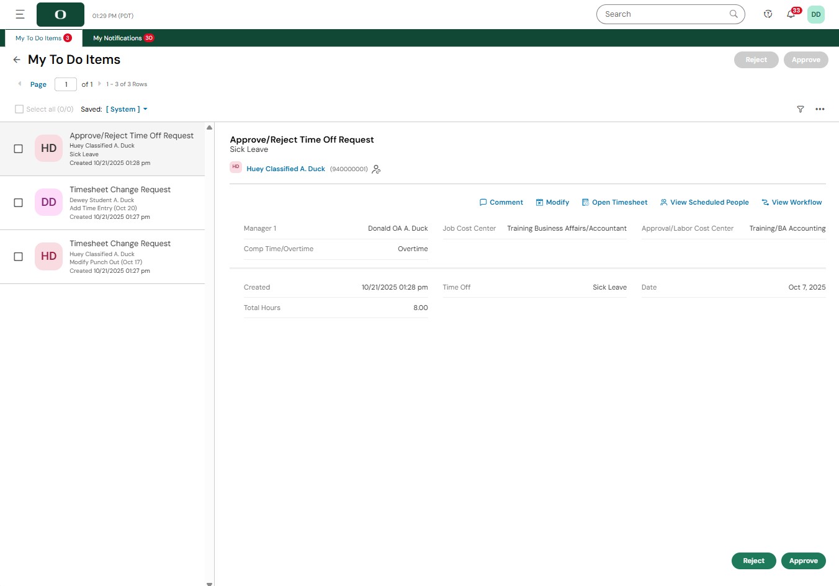Click the Modify calendar icon

pyautogui.click(x=539, y=202)
